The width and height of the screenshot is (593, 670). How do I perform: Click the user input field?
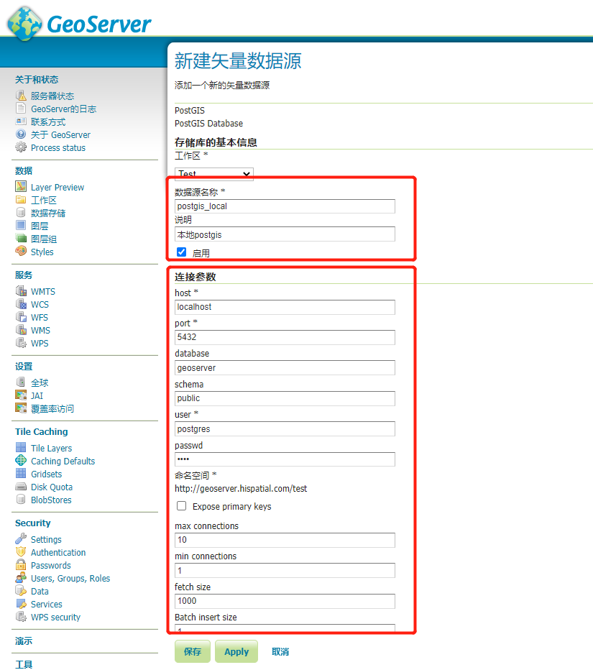[285, 428]
